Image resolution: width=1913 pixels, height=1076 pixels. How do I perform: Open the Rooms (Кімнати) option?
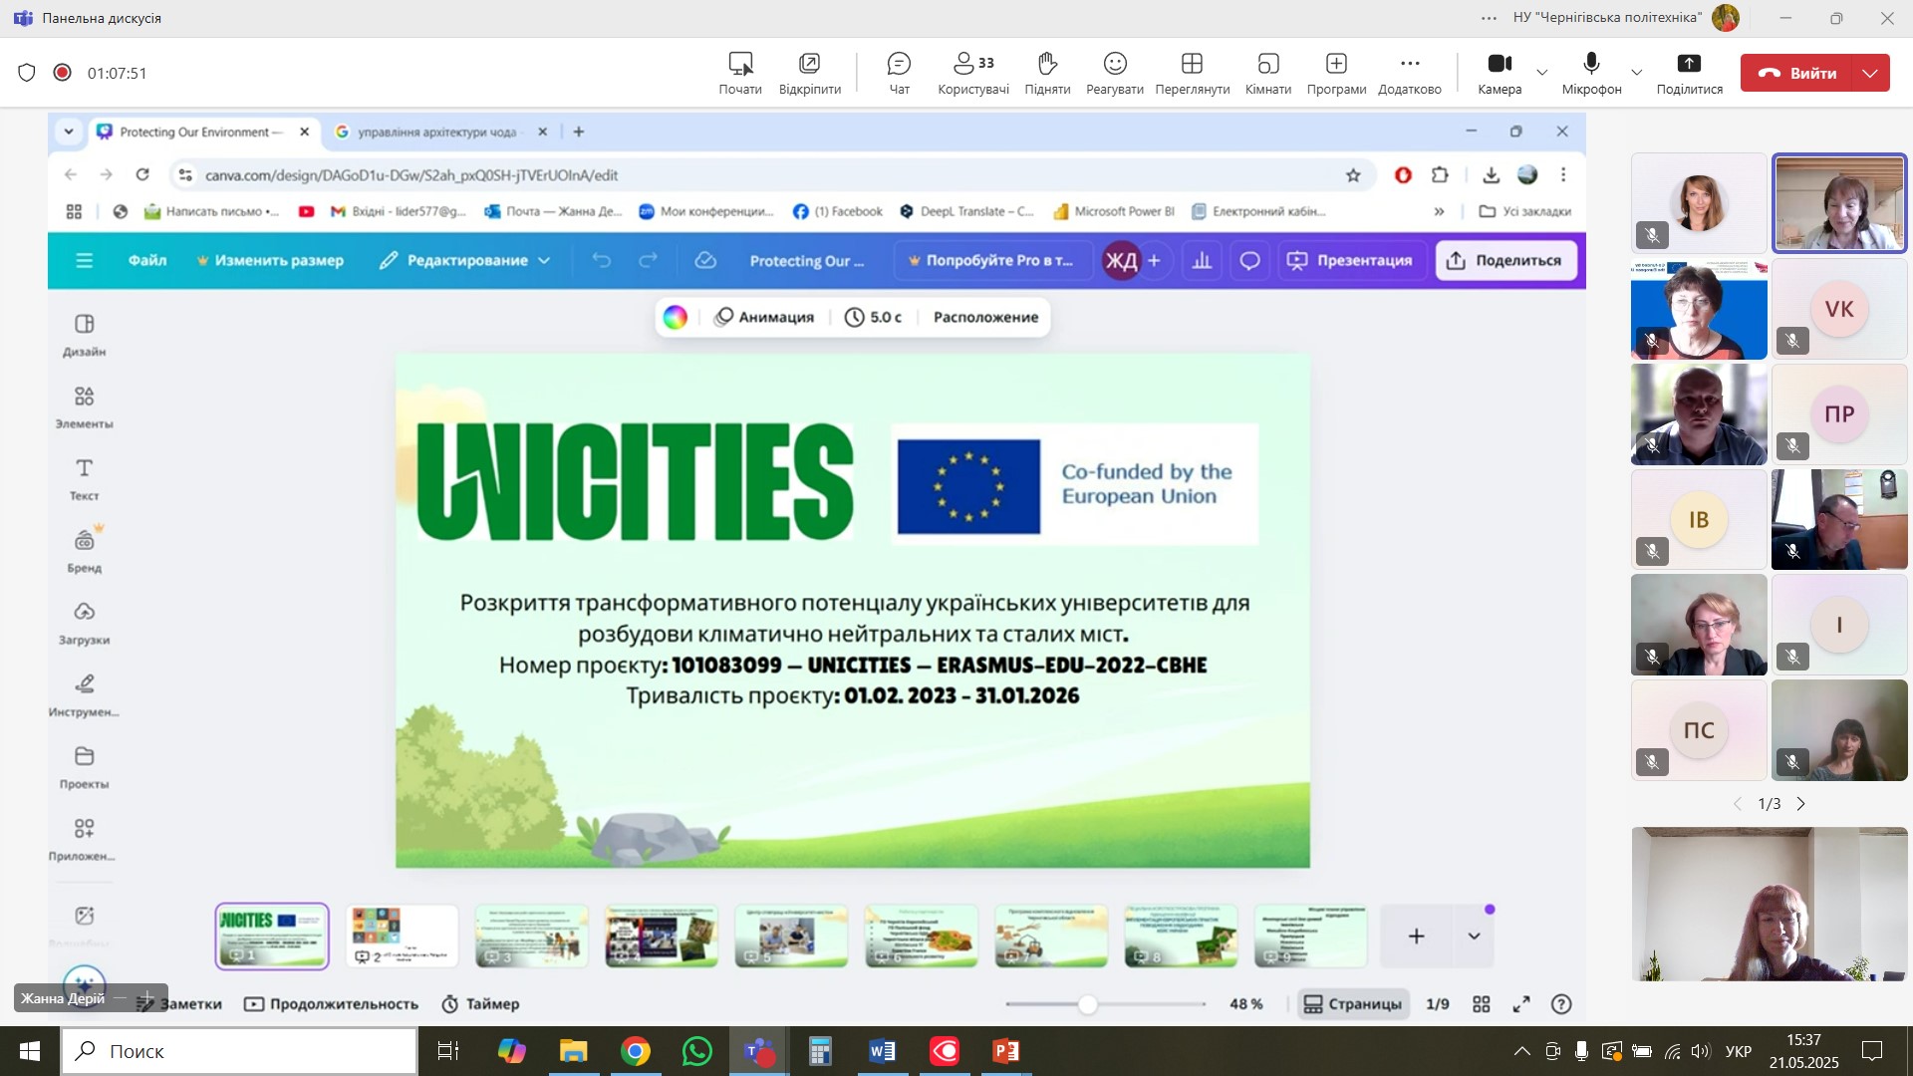pyautogui.click(x=1267, y=73)
